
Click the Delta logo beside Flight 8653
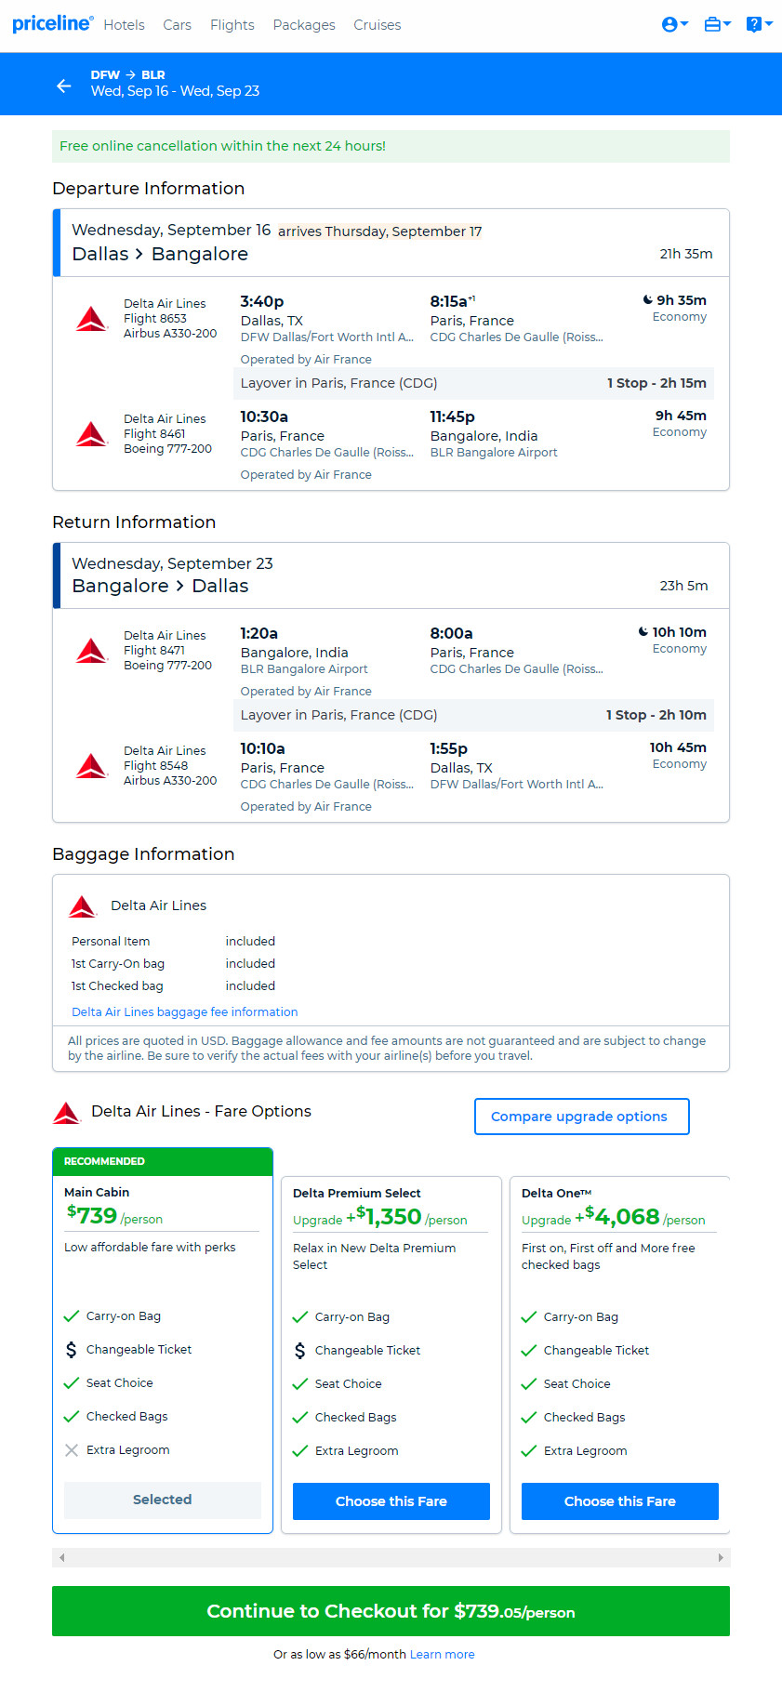pyautogui.click(x=92, y=318)
